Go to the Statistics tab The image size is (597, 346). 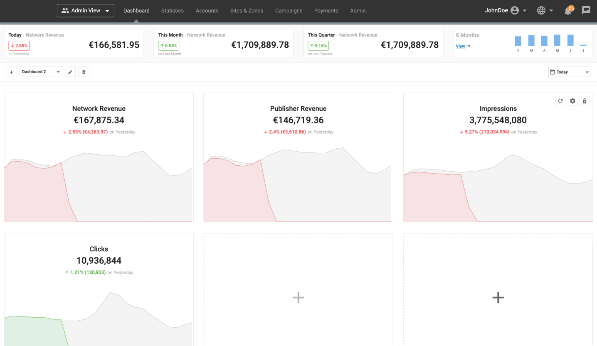pos(173,10)
